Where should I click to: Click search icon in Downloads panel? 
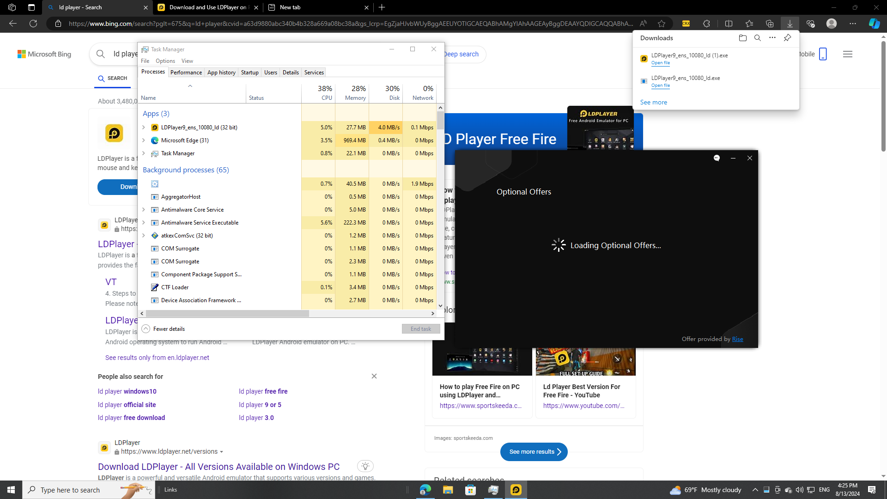757,38
